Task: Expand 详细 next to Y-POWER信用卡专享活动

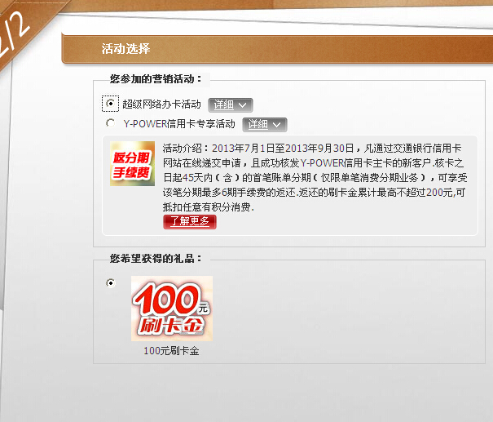Action: (x=265, y=124)
